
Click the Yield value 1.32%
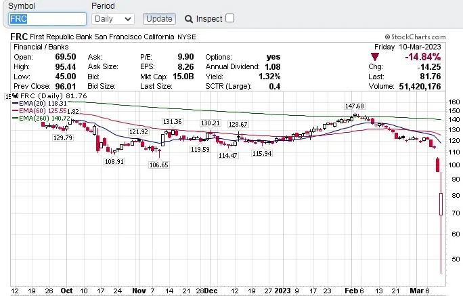269,77
